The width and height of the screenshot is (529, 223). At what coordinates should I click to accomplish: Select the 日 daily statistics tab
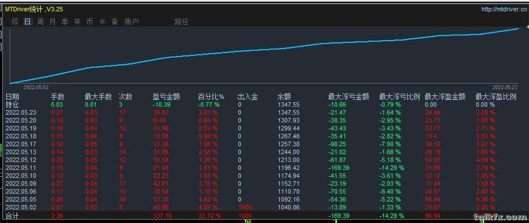click(27, 22)
